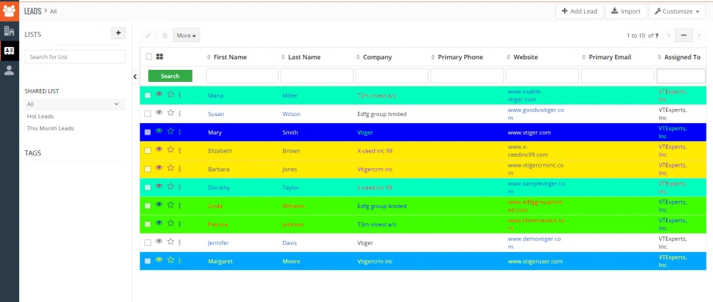Click the organizations building icon in sidebar
This screenshot has width=713, height=302.
pos(9,31)
